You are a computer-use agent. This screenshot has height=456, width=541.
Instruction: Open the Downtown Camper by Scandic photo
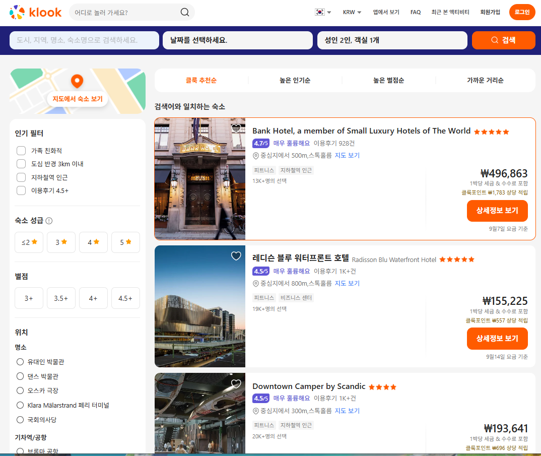[x=200, y=413]
